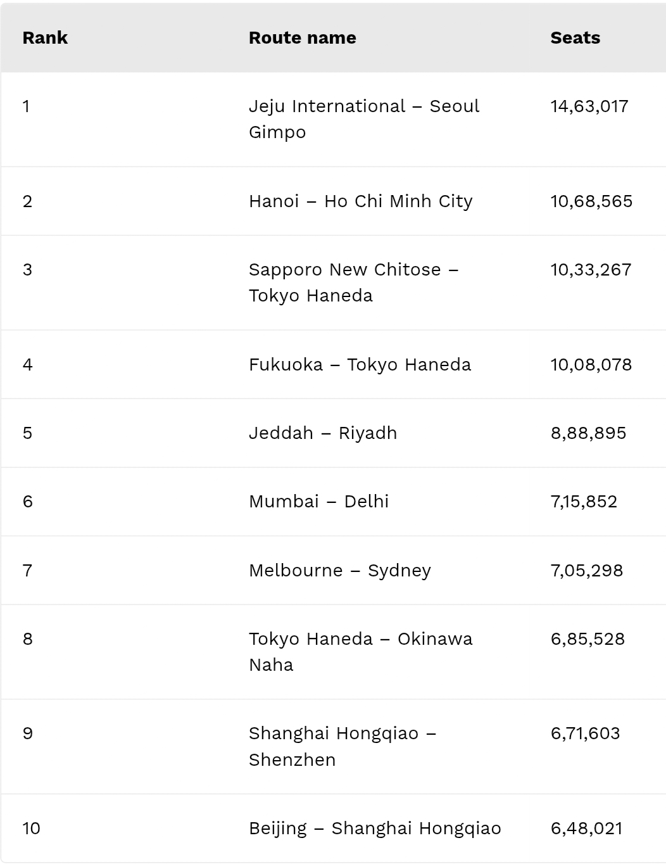Select the 7,15,852 seats value
Screen dimensions: 666x864
click(584, 502)
